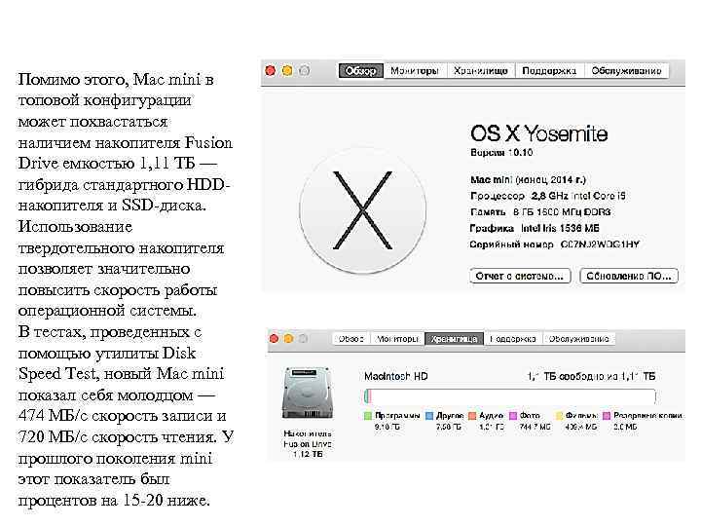Click the yellow Фильмы legend swatch
701x526 pixels.
coord(559,416)
